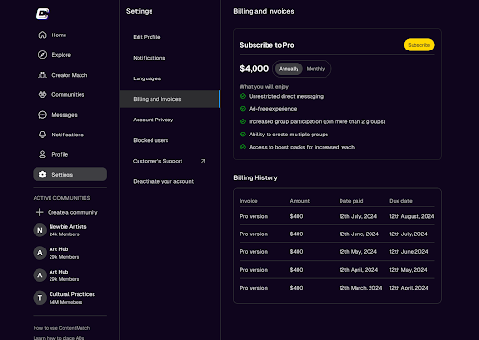Select the Explore compass icon
This screenshot has height=340, width=479.
[x=42, y=55]
